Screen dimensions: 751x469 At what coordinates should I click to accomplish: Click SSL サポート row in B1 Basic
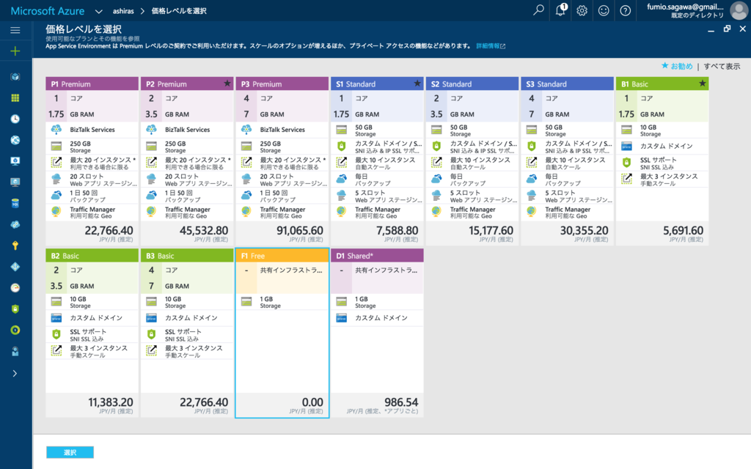coord(662,163)
